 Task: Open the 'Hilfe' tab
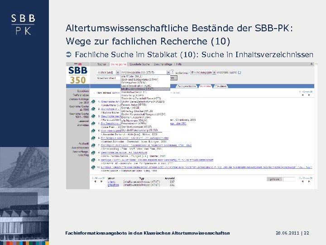(179, 64)
